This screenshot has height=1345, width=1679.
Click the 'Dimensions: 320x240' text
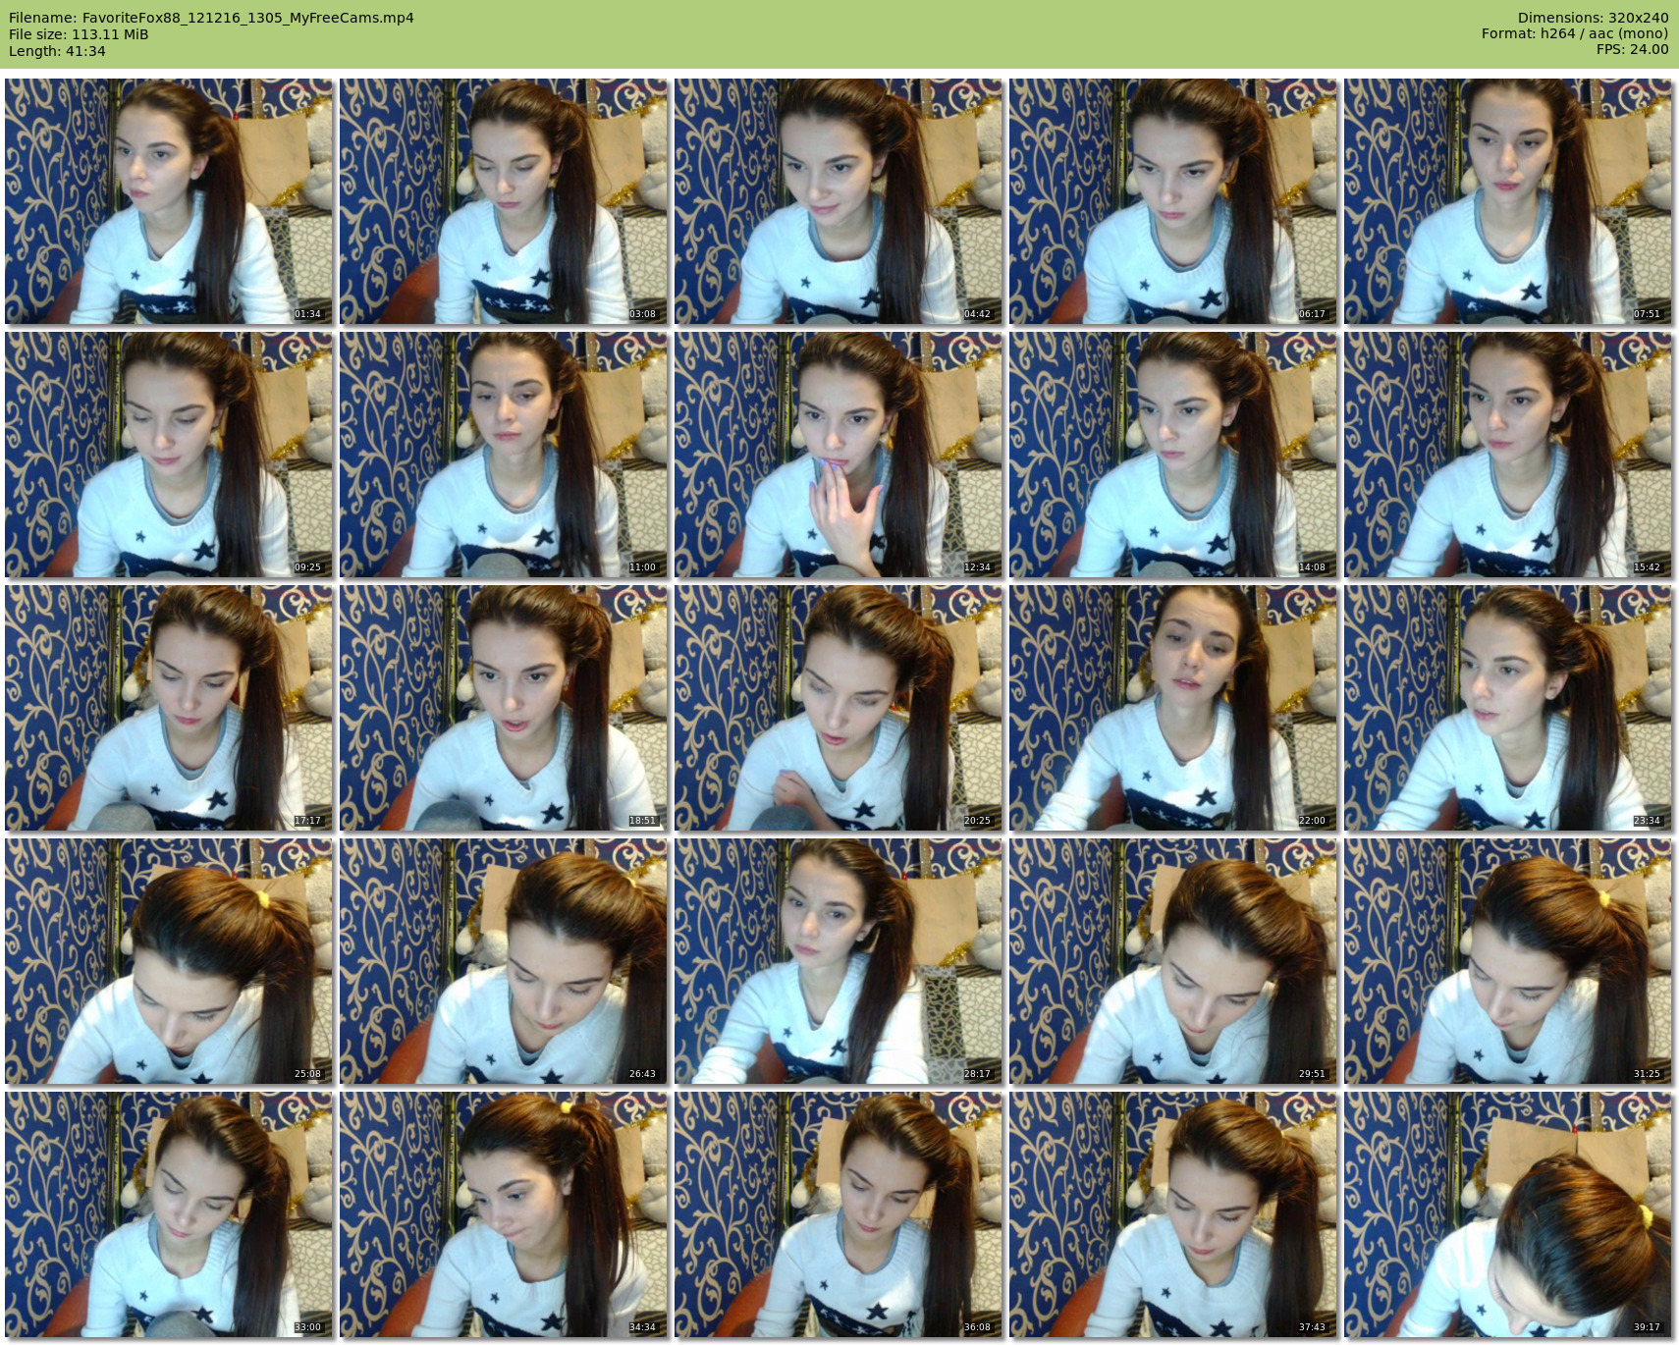1593,18
